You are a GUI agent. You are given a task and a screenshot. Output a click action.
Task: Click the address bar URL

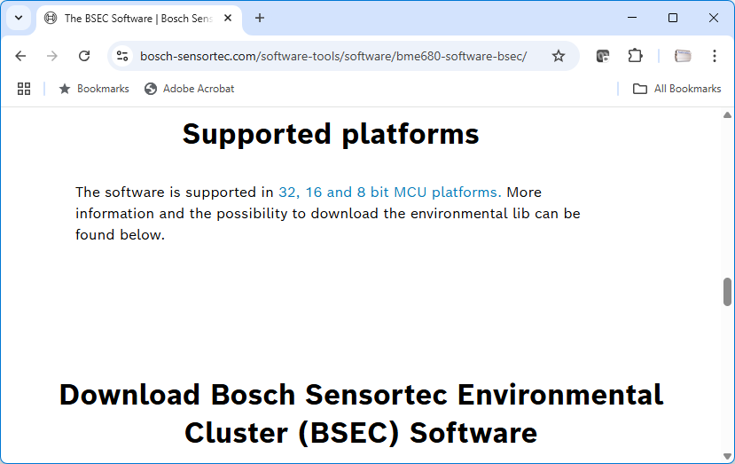(333, 56)
